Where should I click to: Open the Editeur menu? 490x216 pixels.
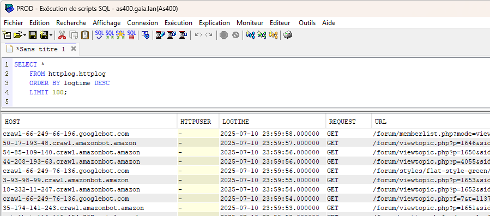pos(280,23)
